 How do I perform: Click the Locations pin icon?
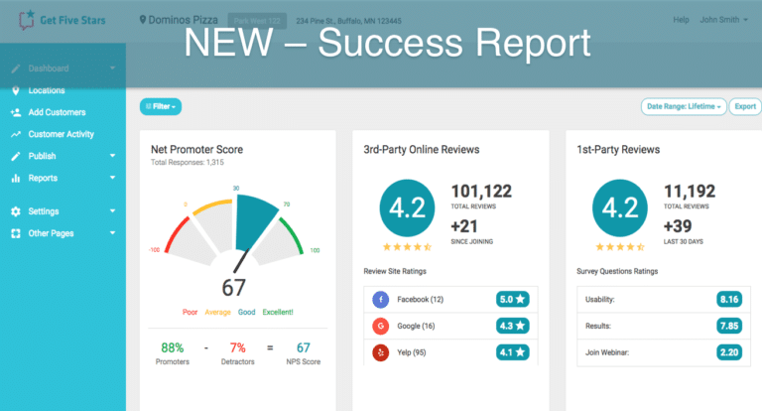(x=16, y=90)
